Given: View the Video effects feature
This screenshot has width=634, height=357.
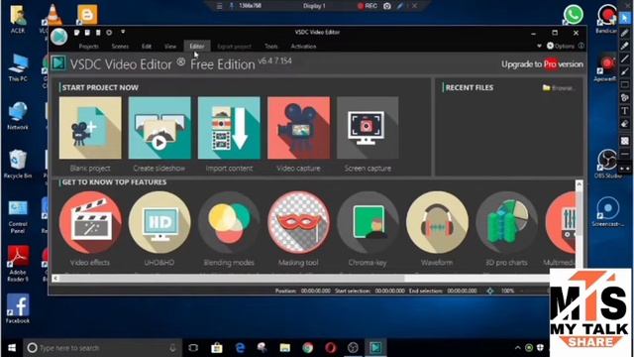Looking at the screenshot, I should point(90,222).
